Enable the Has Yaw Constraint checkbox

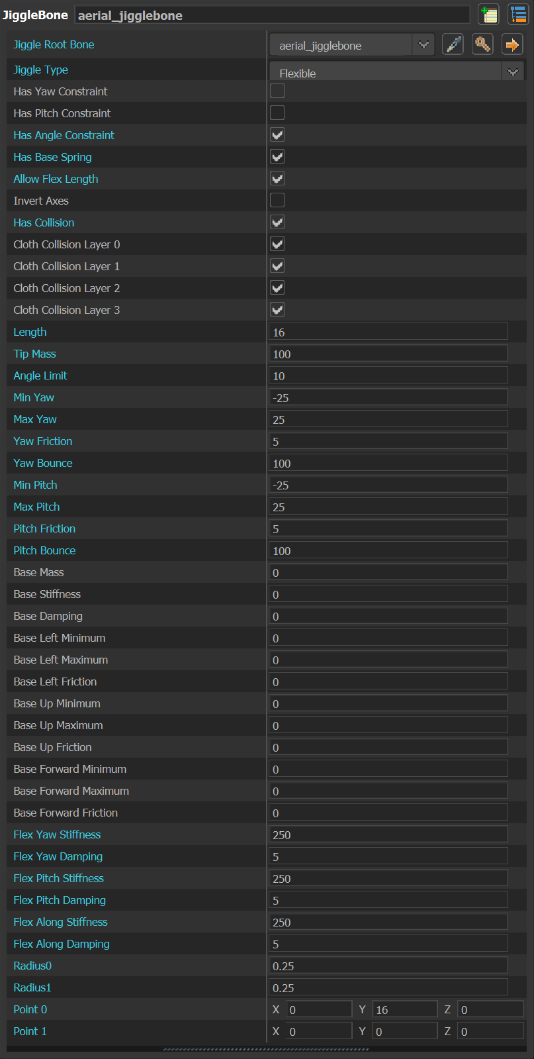(277, 91)
